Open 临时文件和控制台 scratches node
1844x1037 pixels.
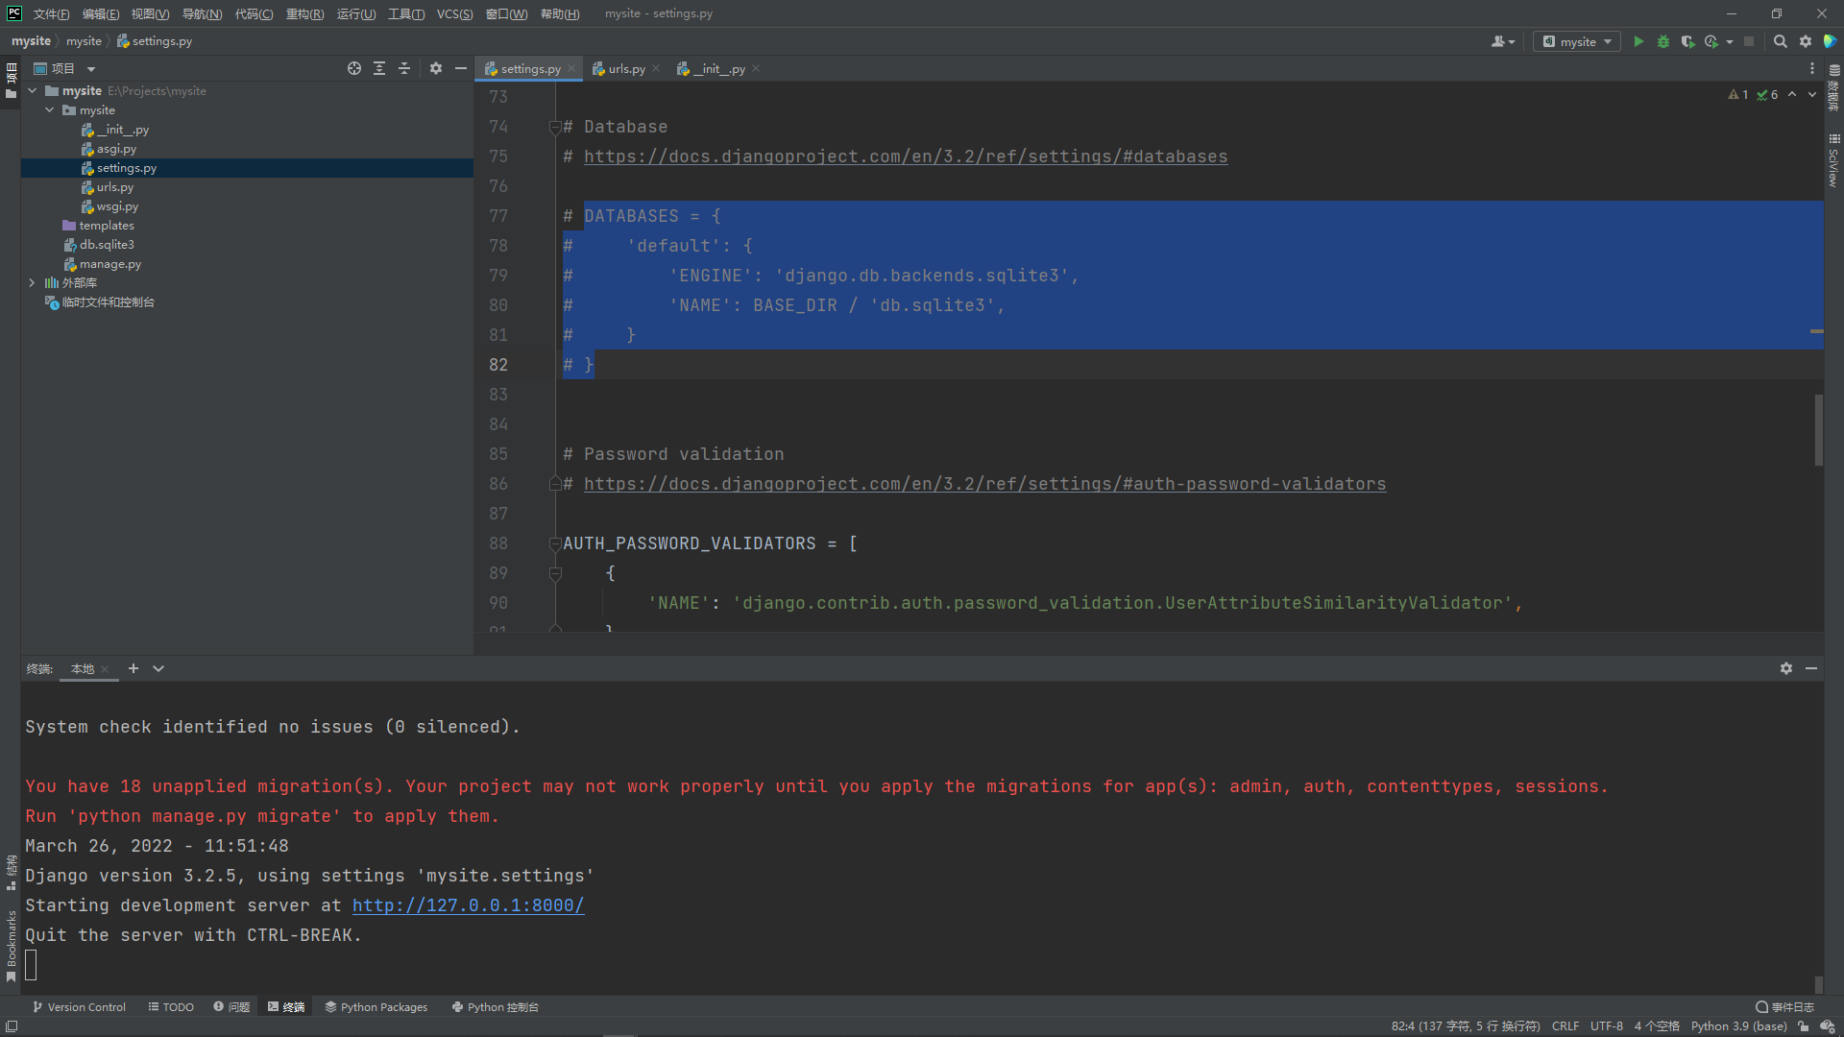pyautogui.click(x=100, y=302)
